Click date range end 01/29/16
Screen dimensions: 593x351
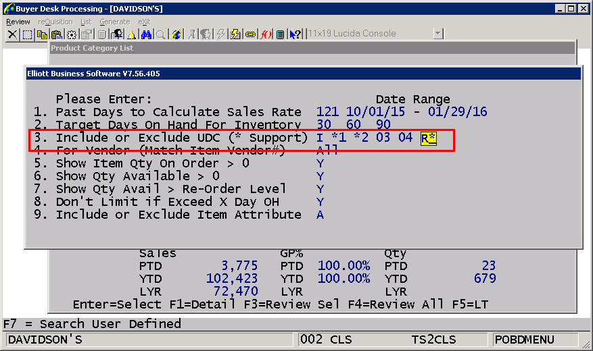(x=458, y=112)
